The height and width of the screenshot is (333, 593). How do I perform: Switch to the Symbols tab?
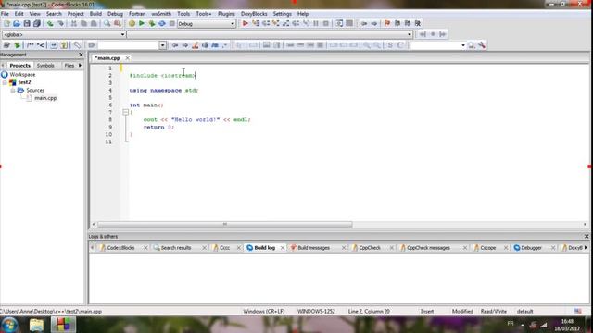click(x=45, y=66)
